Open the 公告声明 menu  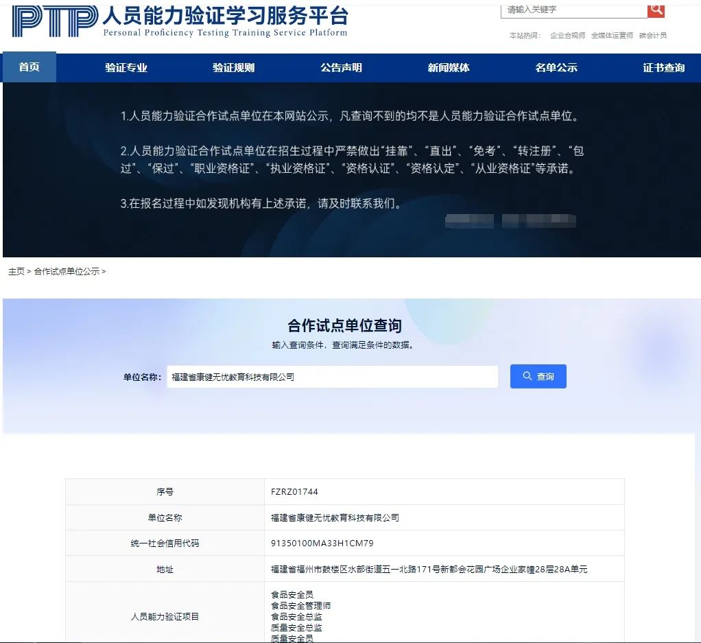click(x=341, y=67)
